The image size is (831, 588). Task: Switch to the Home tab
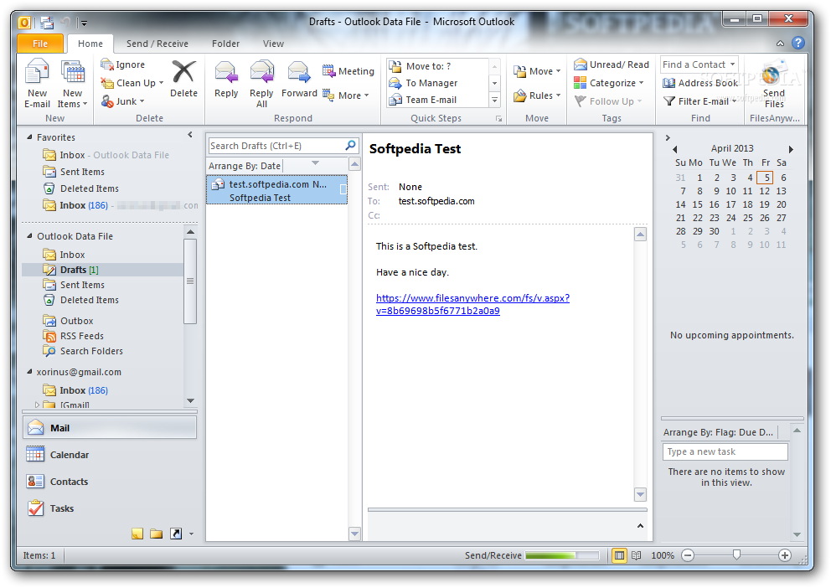90,44
